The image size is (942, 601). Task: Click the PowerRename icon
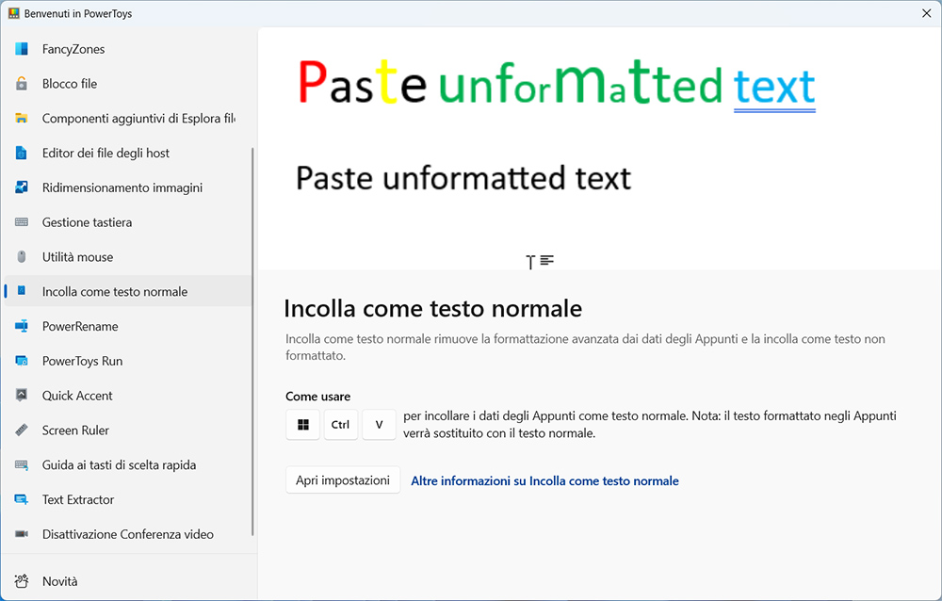(x=22, y=326)
